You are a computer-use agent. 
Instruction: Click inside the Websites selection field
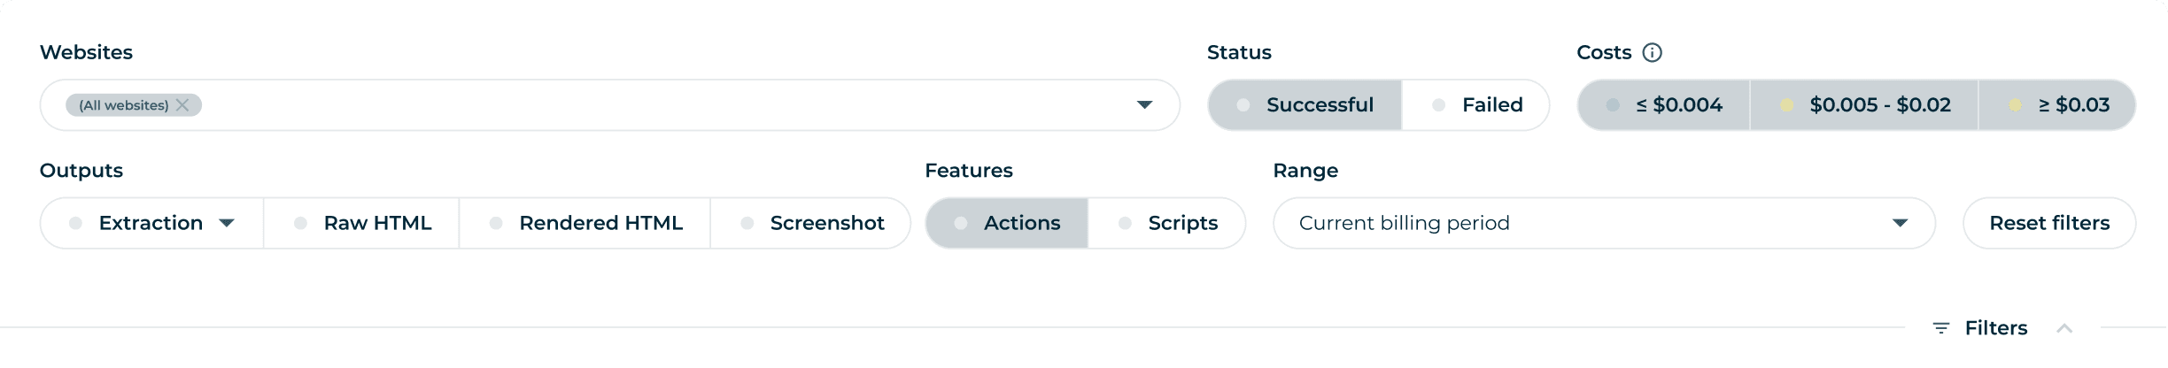point(620,105)
